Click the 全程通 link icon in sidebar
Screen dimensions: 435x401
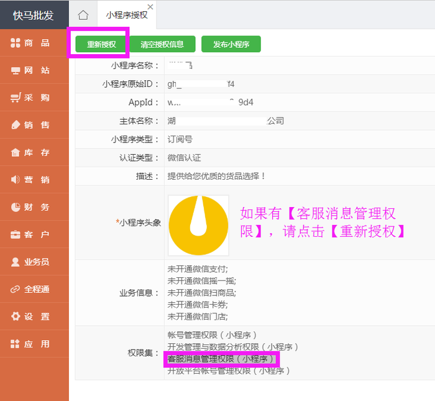16,289
